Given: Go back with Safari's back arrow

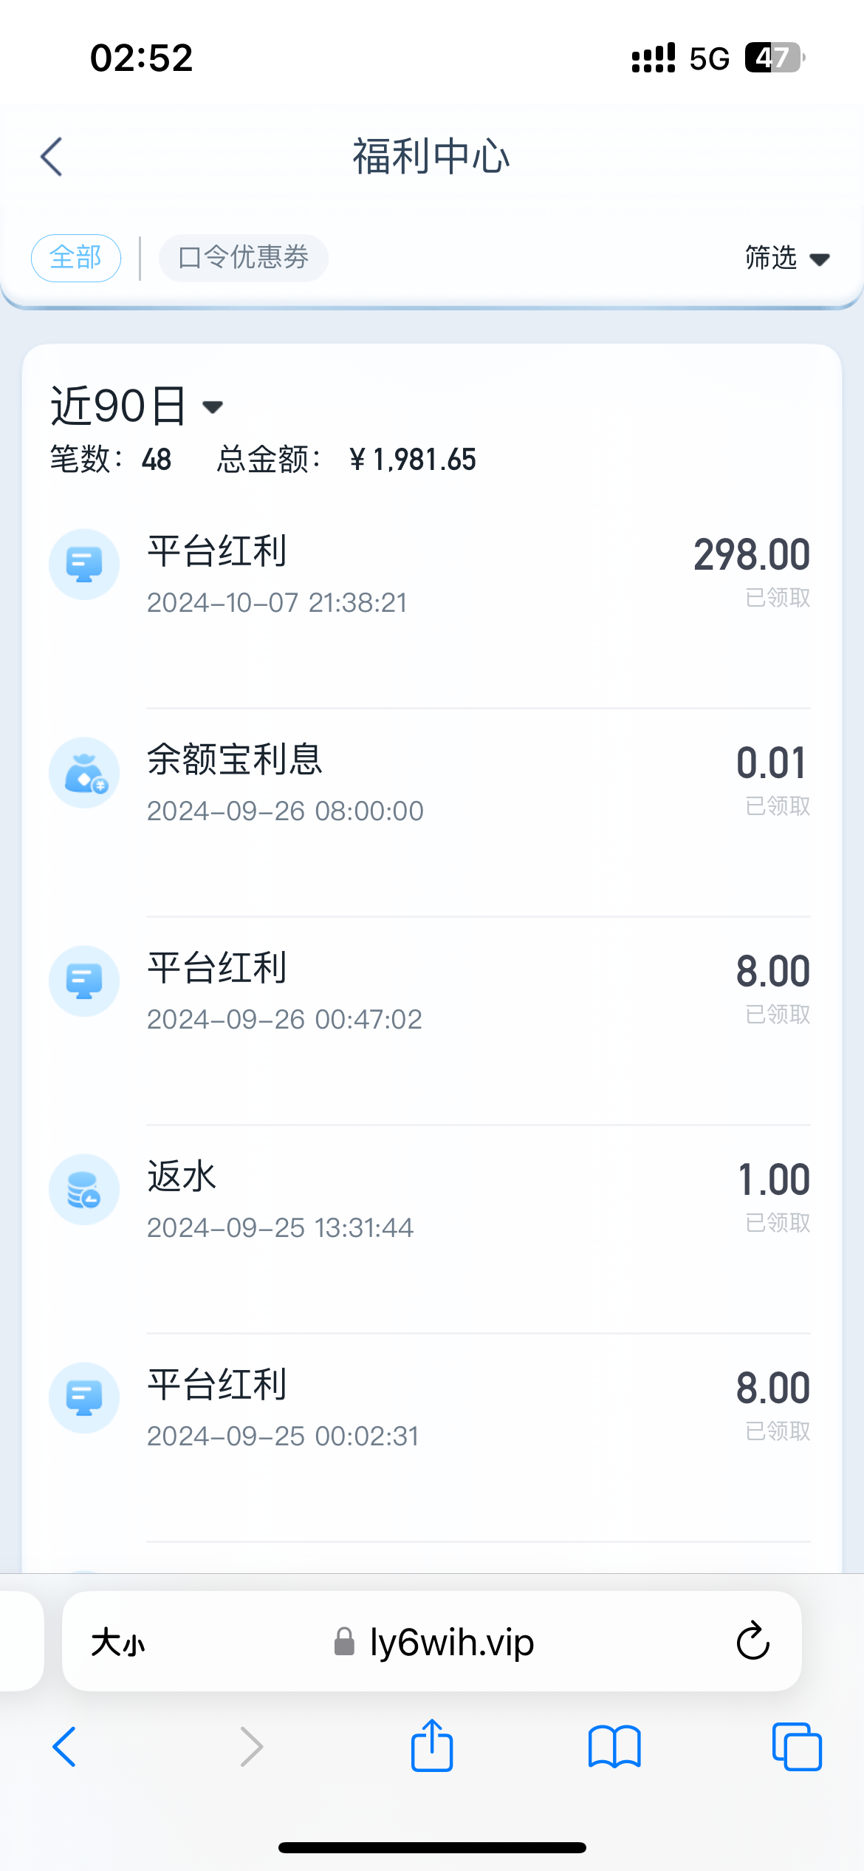Looking at the screenshot, I should coord(65,1747).
